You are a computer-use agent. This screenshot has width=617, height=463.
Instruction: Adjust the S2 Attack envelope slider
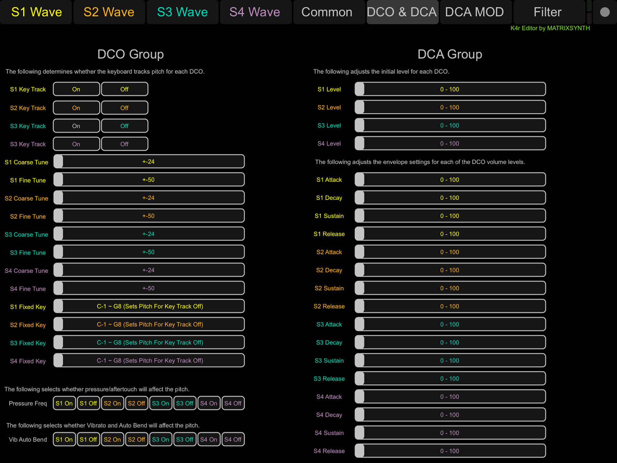coord(450,252)
